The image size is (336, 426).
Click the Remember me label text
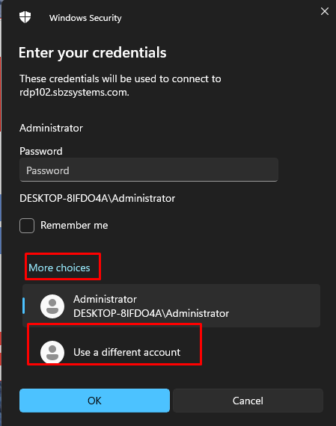[74, 225]
